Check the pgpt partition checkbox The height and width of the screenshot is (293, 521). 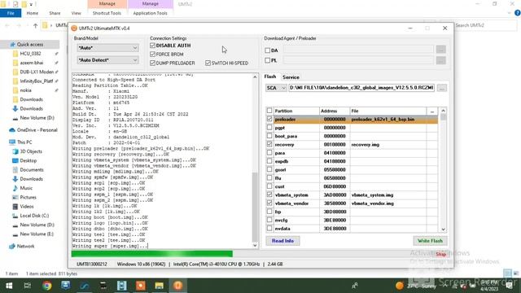point(269,127)
